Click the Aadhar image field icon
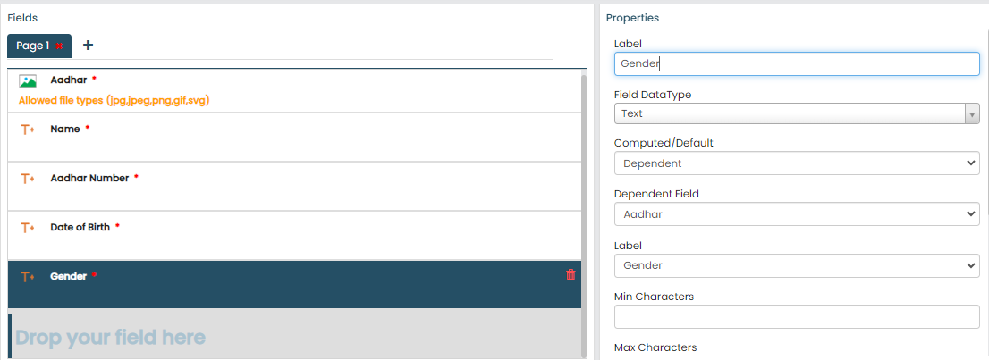The width and height of the screenshot is (989, 360). [28, 80]
